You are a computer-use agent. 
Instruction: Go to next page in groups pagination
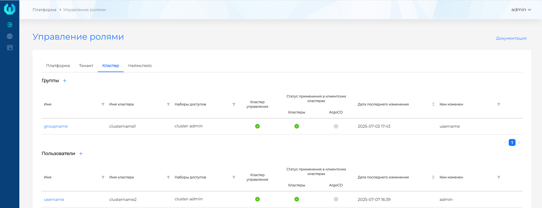519,142
